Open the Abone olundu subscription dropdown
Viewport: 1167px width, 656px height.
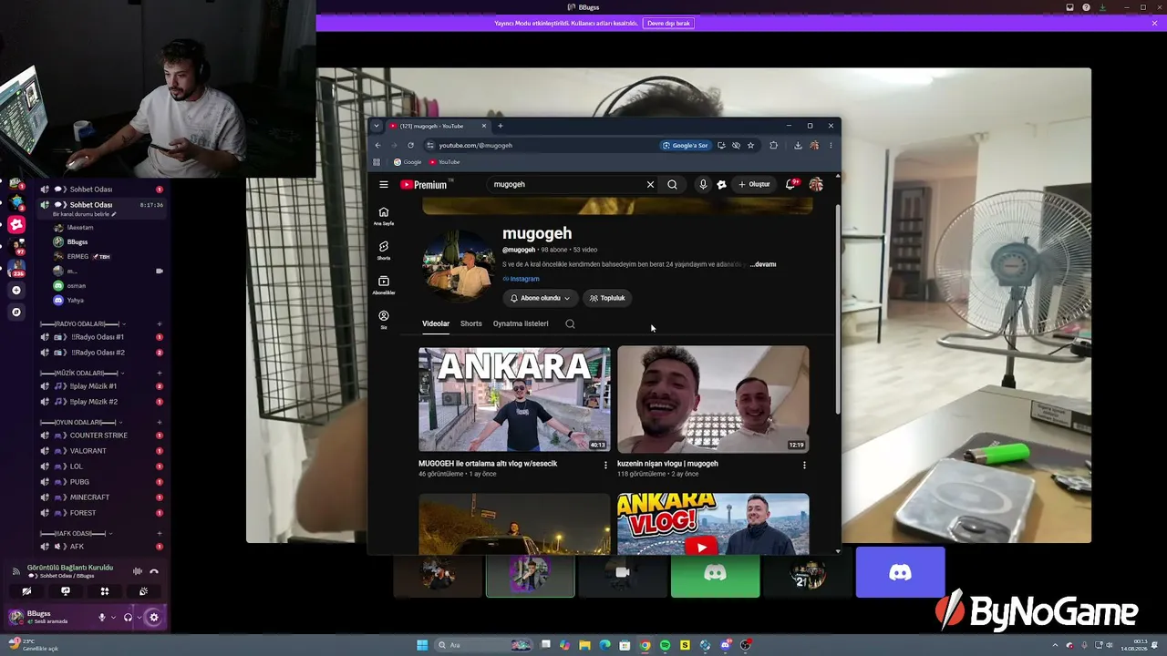540,298
